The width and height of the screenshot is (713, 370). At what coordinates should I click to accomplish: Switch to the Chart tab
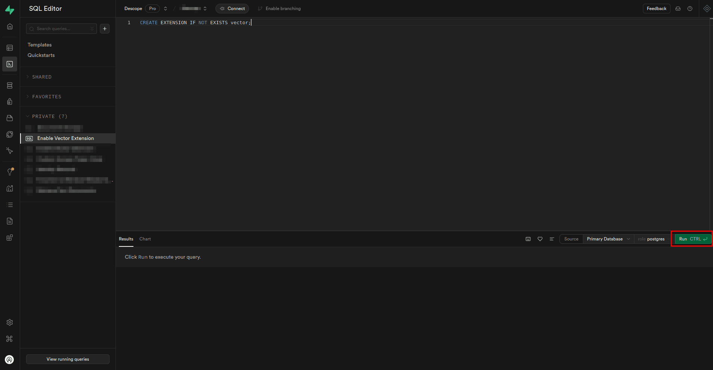click(145, 239)
